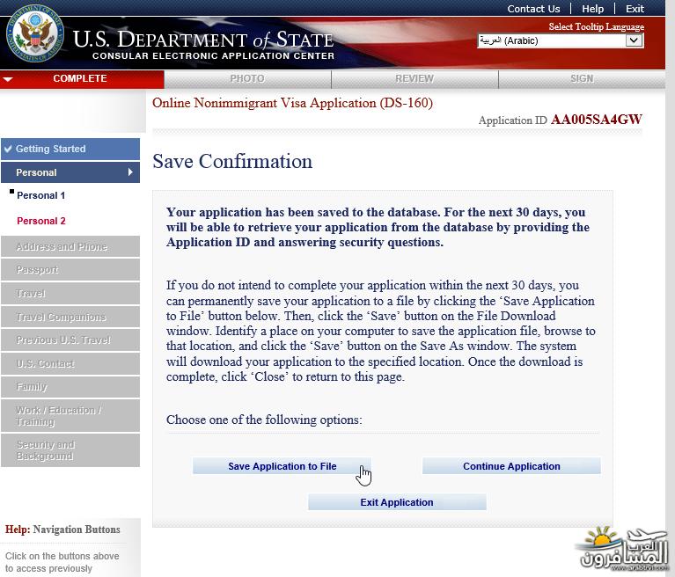Select the Family section
Image resolution: width=675 pixels, height=577 pixels.
(70, 387)
